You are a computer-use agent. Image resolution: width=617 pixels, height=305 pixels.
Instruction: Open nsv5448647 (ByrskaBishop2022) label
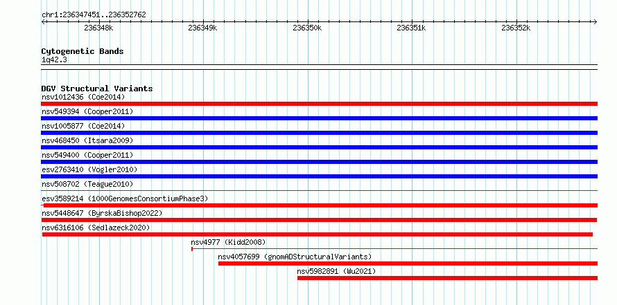(102, 213)
